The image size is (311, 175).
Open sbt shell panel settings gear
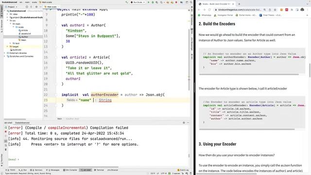[184, 123]
